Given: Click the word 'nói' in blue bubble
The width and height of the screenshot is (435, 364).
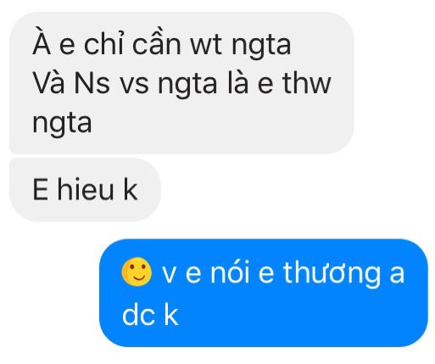Looking at the screenshot, I should [231, 272].
